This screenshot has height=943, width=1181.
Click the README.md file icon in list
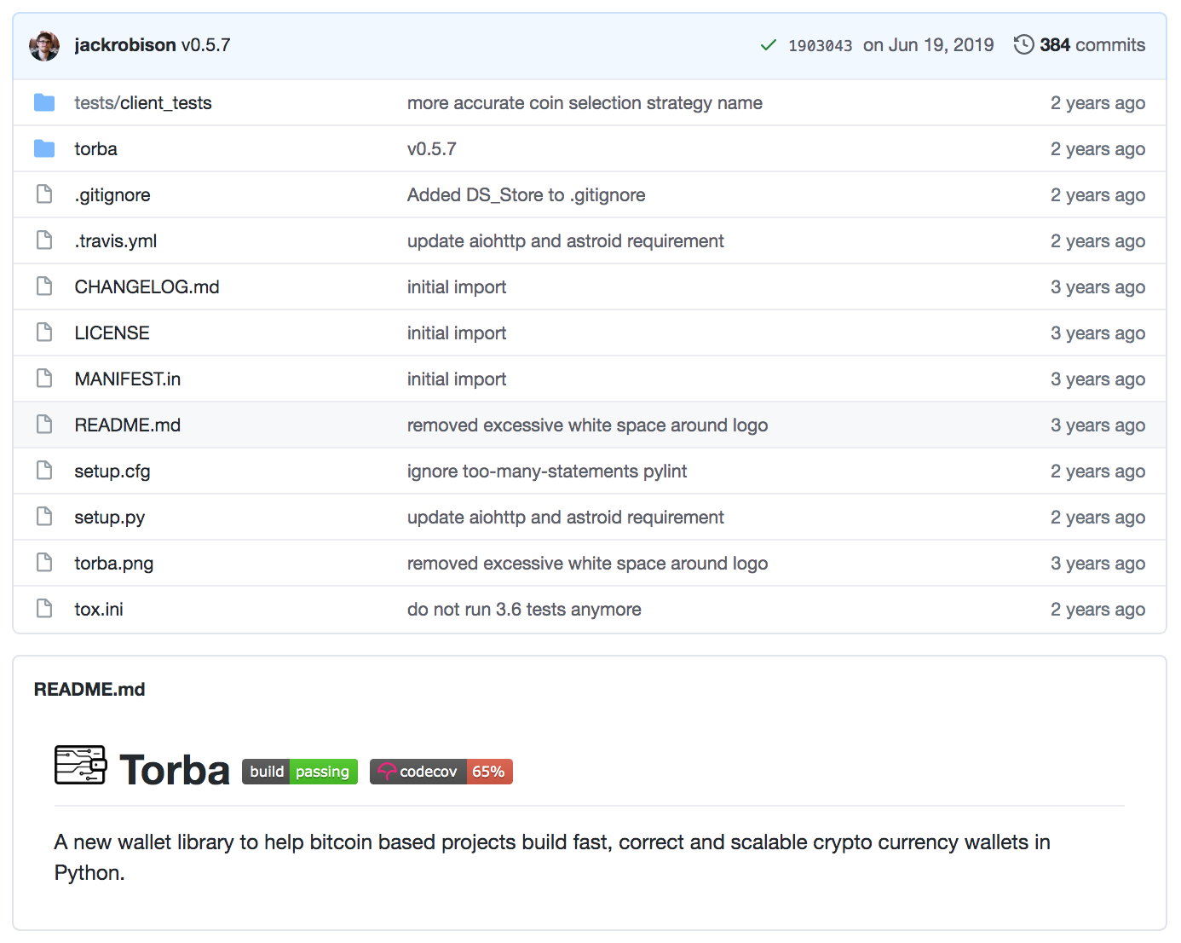pos(44,425)
